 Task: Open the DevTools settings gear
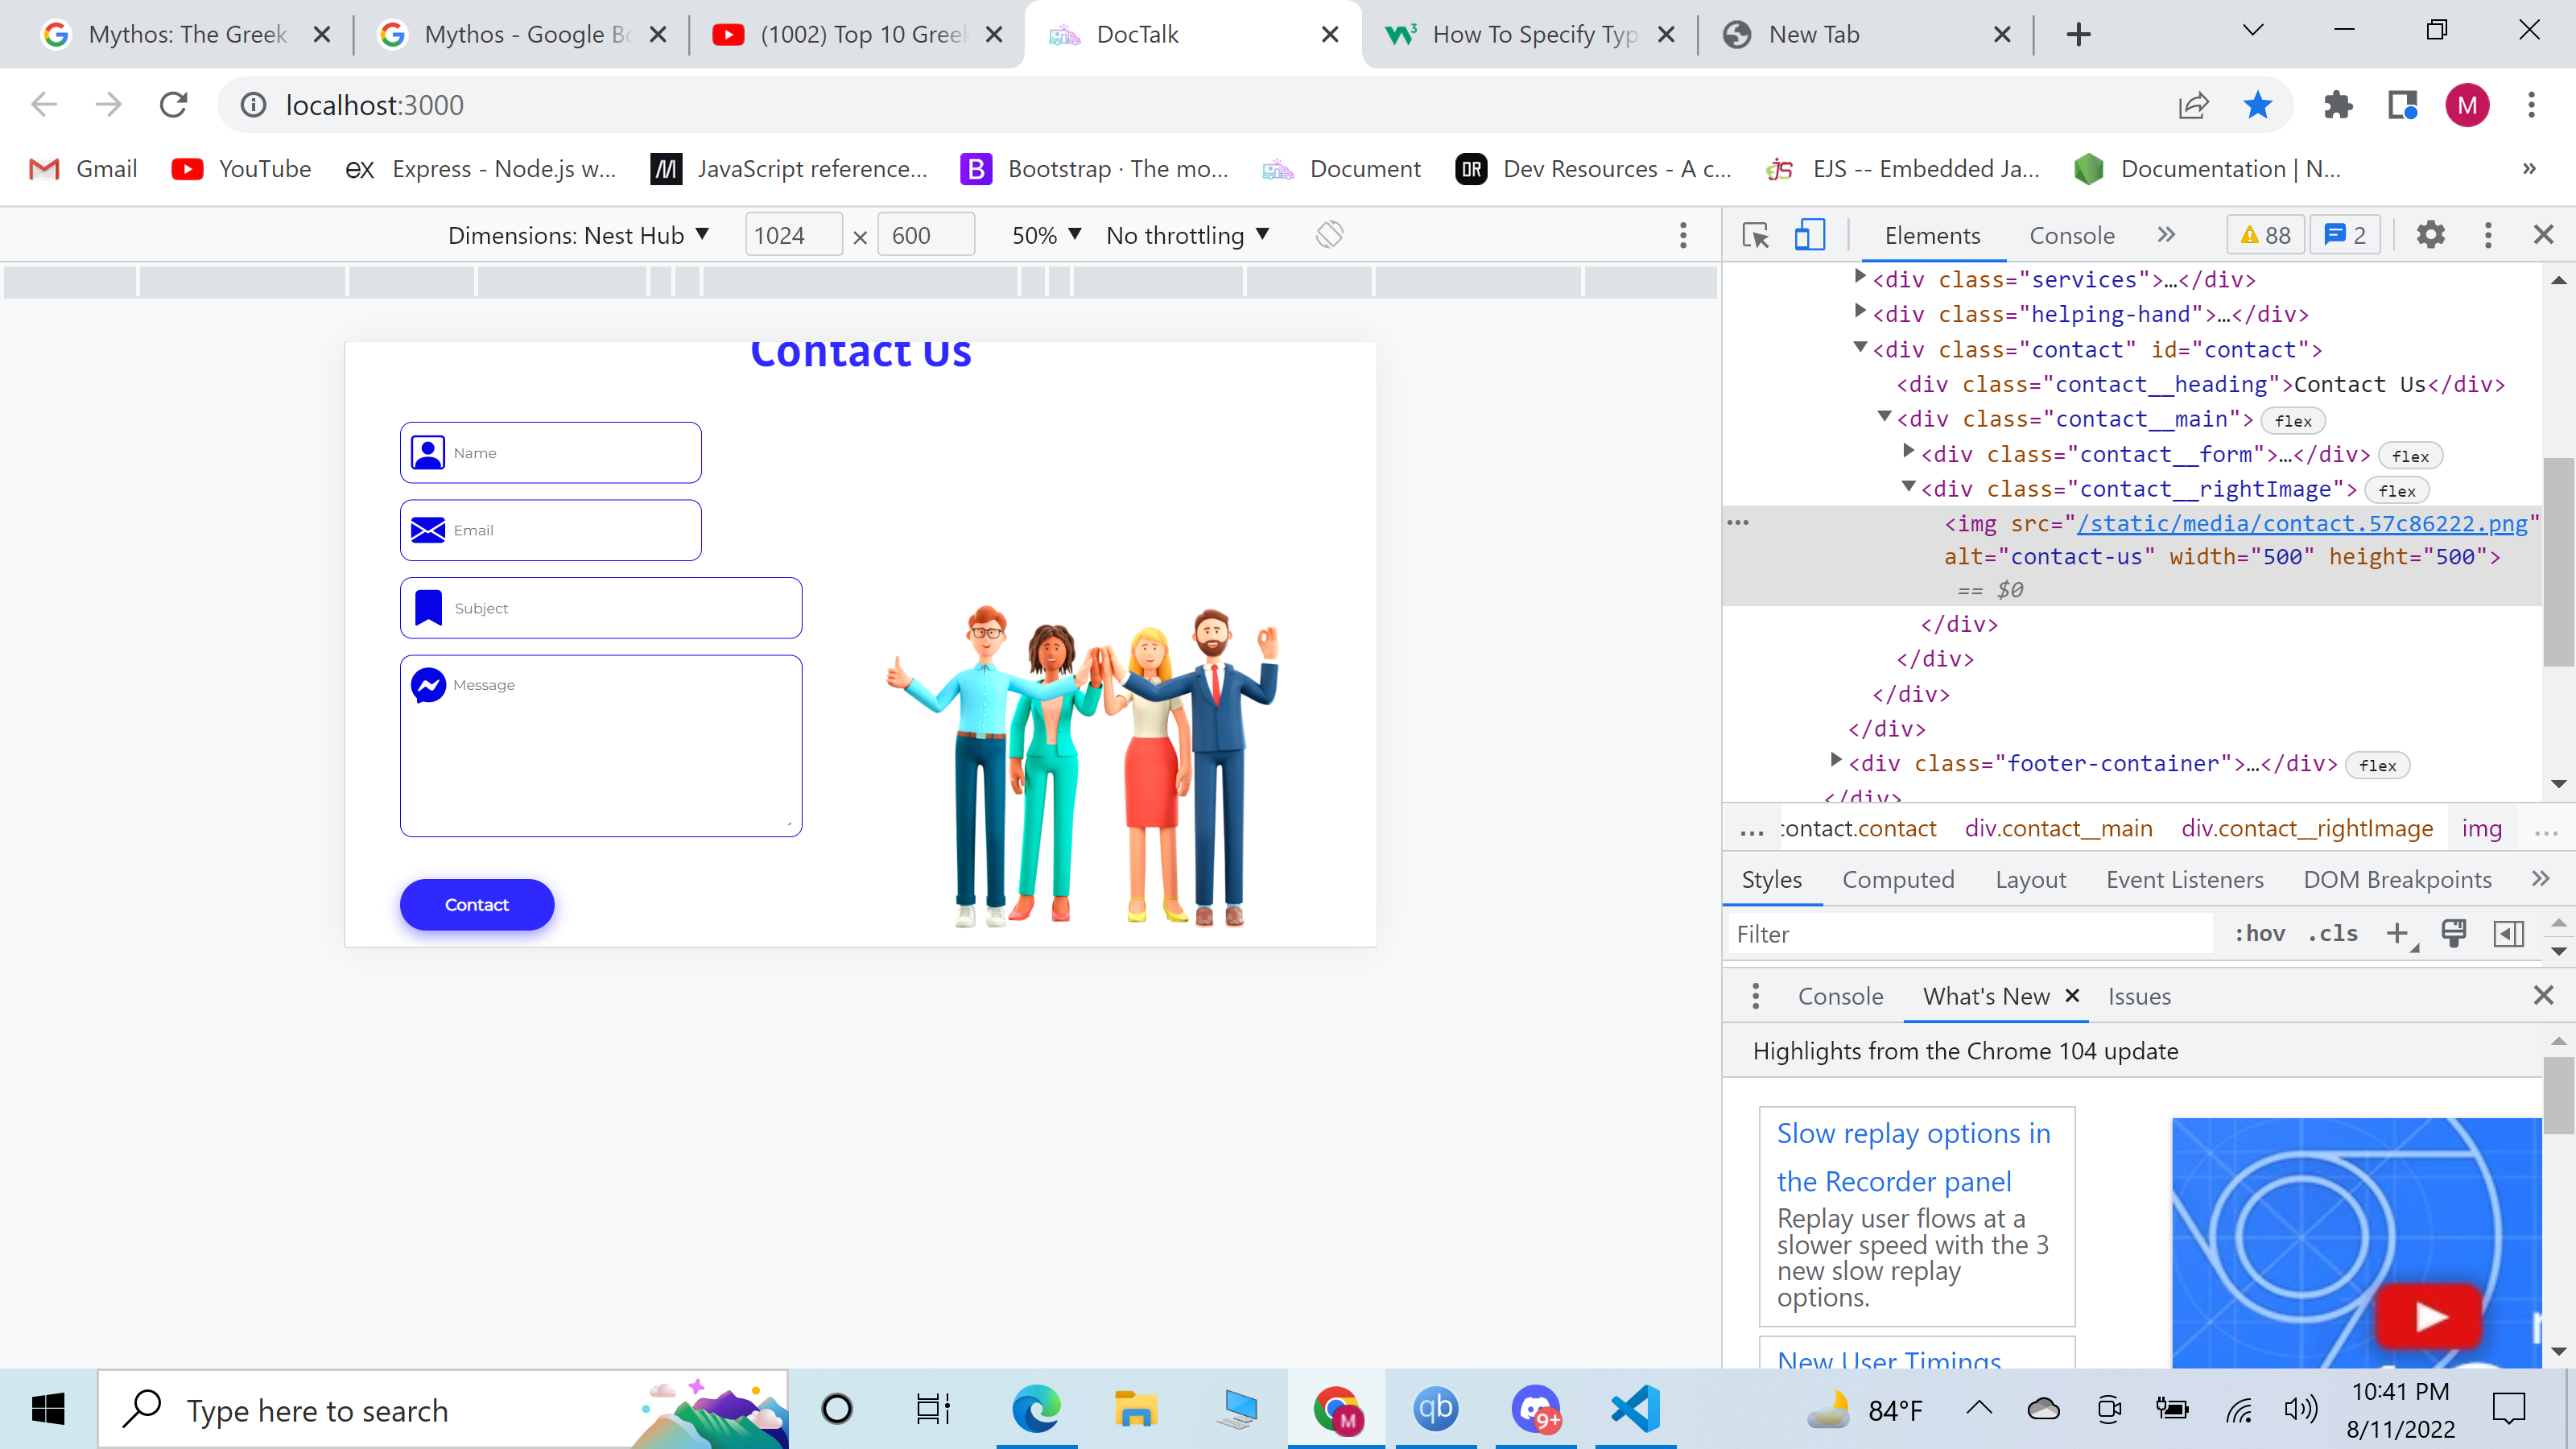2430,234
